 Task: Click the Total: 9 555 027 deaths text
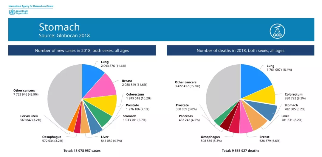click(240, 150)
